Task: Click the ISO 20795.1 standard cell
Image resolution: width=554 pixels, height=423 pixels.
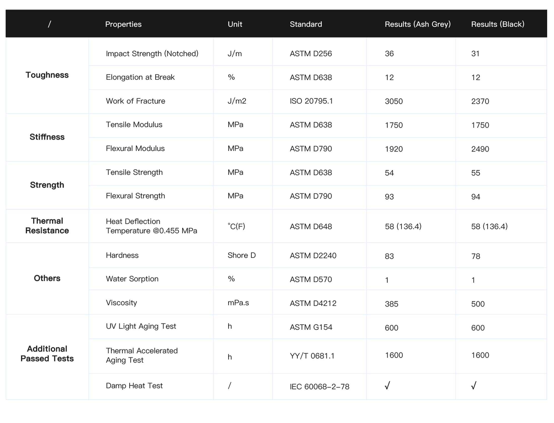Action: click(311, 101)
